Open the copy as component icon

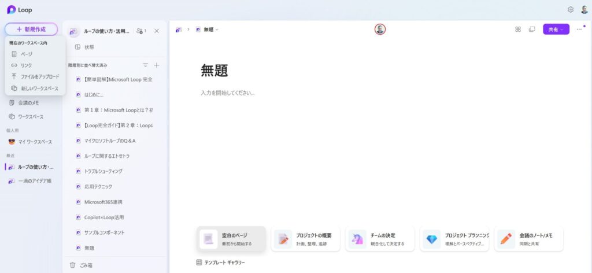(532, 29)
